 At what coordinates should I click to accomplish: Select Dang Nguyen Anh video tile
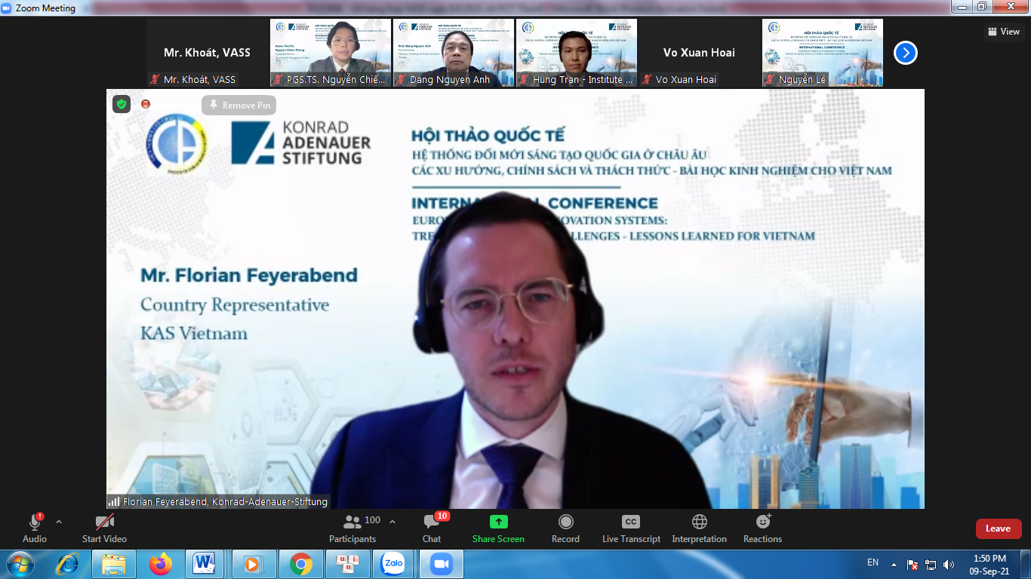click(454, 53)
